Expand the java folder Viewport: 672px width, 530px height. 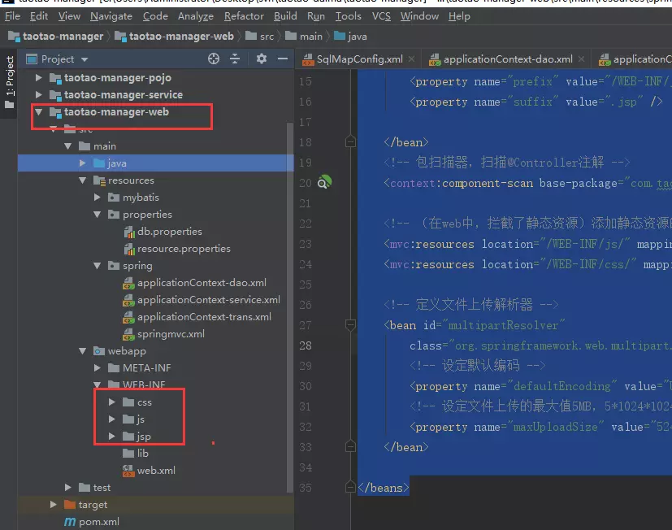pos(82,163)
